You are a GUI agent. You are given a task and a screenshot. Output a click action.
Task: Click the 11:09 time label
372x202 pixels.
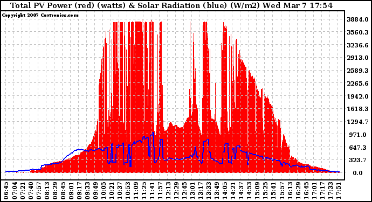click(x=135, y=191)
